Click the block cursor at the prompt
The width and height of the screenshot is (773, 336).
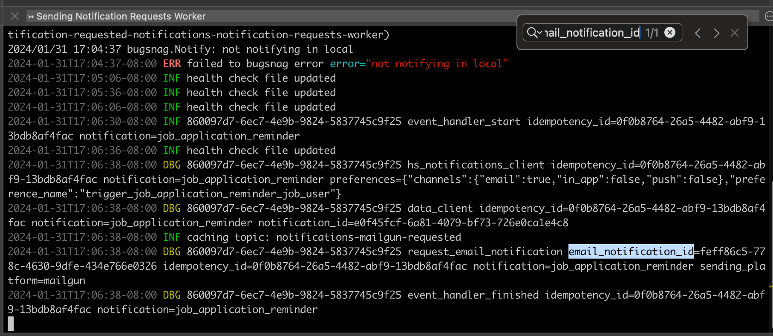pyautogui.click(x=11, y=324)
